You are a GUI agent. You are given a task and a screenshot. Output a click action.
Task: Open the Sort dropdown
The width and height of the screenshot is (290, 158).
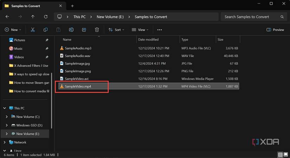(116, 30)
